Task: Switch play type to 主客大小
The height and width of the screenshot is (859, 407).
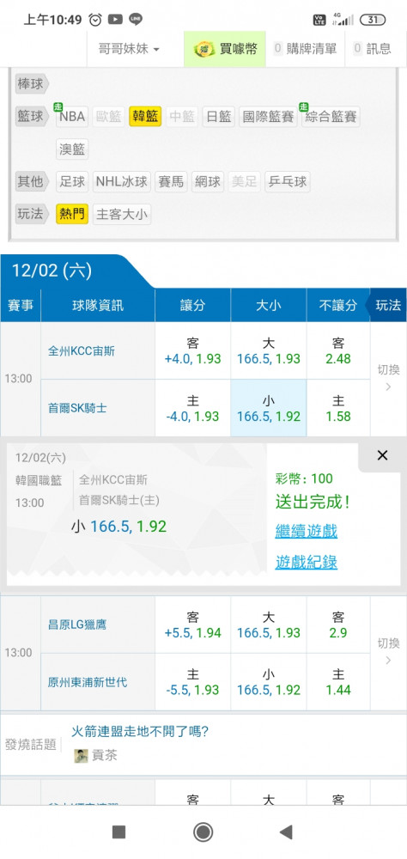Action: click(x=122, y=214)
